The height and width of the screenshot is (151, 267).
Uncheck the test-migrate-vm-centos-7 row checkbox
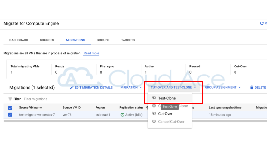(x=10, y=115)
